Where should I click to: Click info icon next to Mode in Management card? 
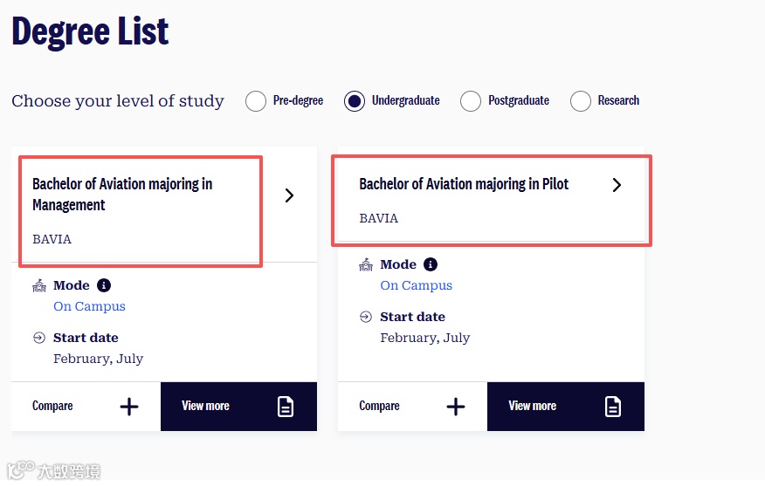pos(104,285)
